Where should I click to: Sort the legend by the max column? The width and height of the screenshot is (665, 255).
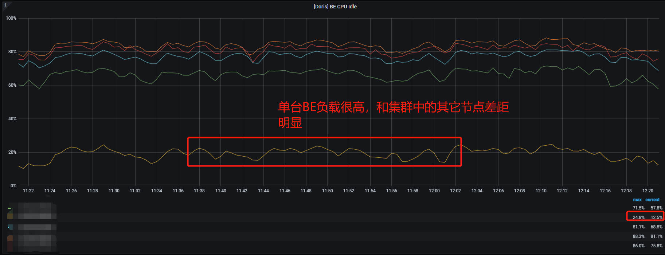coord(637,200)
